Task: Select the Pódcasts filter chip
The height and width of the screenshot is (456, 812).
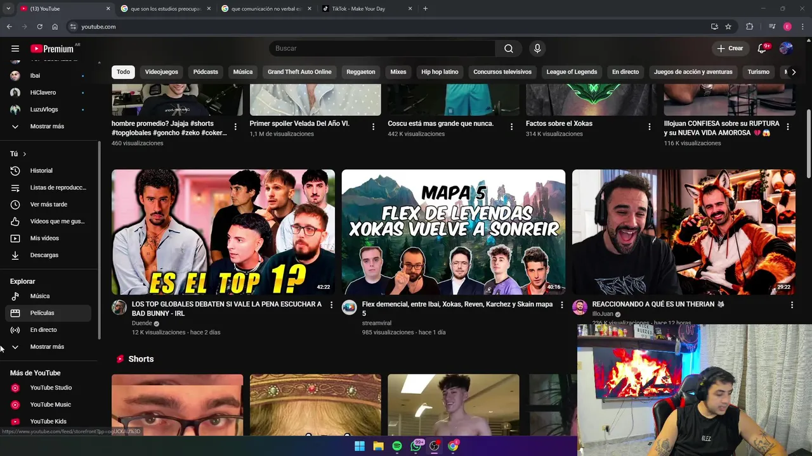Action: tap(206, 72)
